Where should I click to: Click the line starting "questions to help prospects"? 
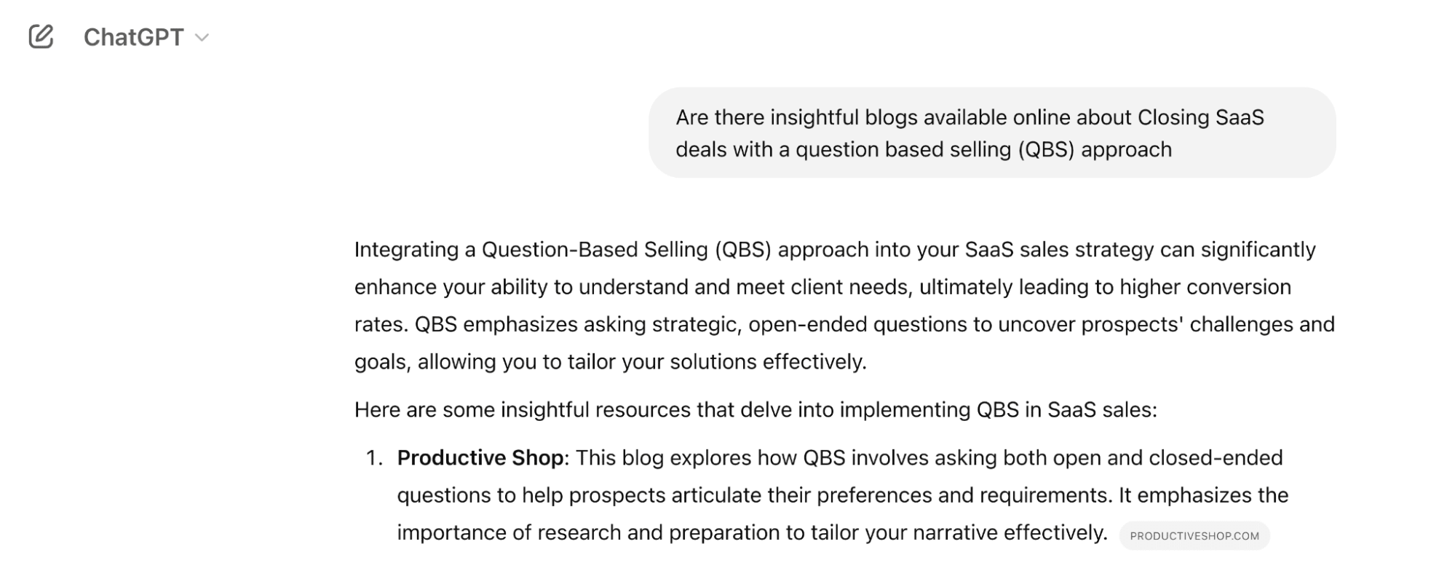click(842, 495)
